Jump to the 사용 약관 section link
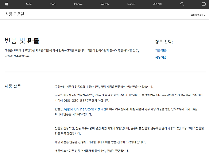This screenshot has width=209, height=155. [x=161, y=57]
